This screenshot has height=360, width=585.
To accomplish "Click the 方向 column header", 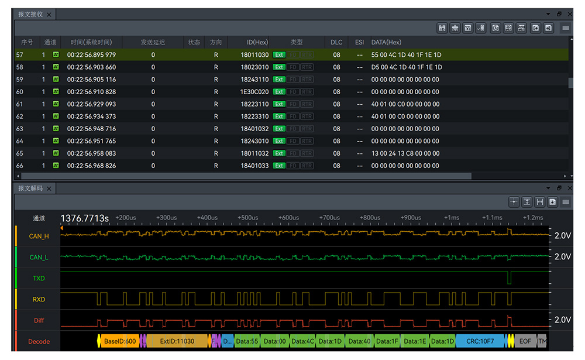I will point(216,42).
